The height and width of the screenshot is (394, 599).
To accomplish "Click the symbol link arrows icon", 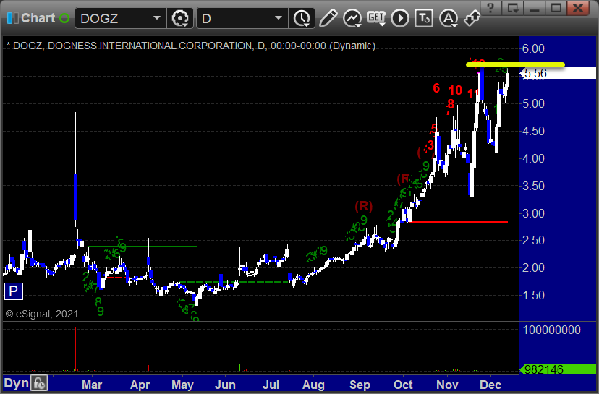I will [x=472, y=18].
